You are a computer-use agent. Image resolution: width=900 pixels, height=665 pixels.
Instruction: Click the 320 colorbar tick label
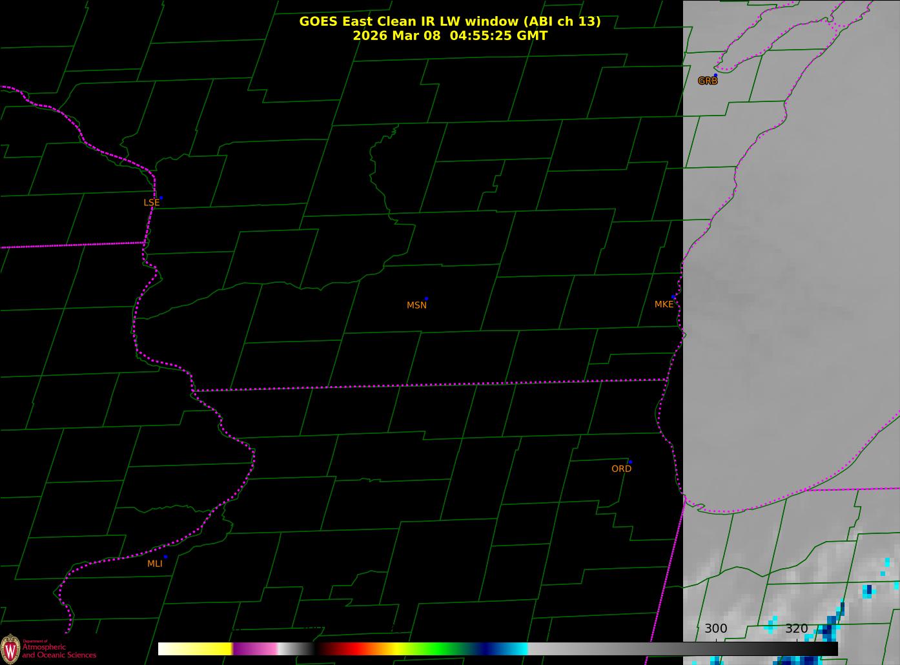(796, 628)
